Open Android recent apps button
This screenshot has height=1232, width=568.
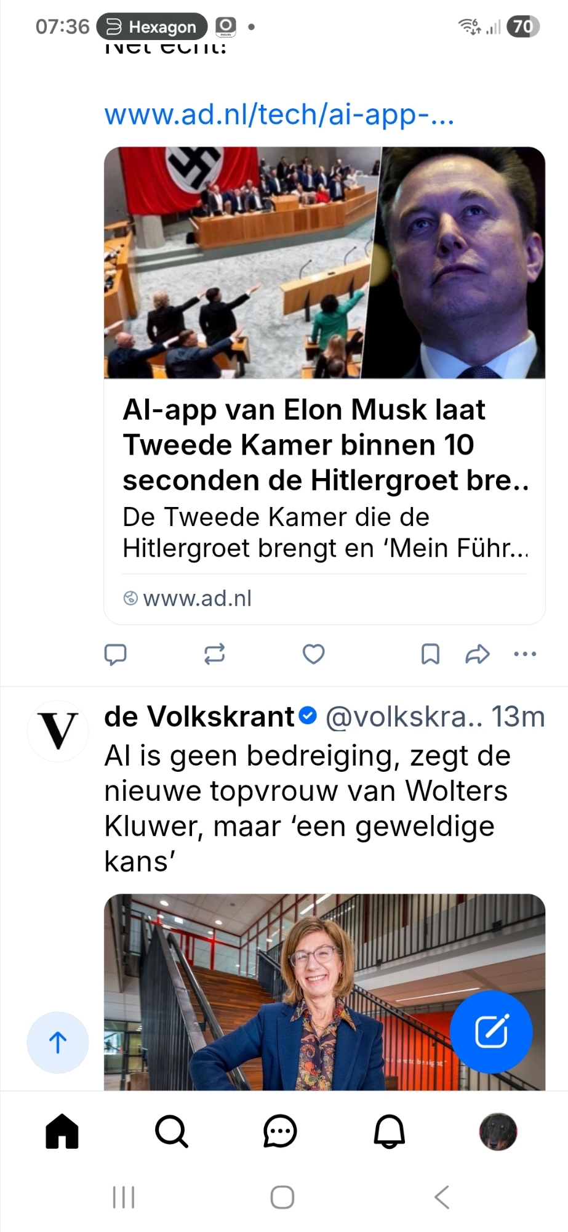pyautogui.click(x=124, y=1197)
